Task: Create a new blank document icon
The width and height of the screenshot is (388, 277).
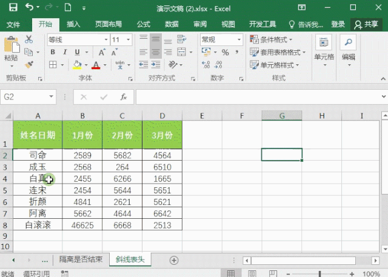Action: click(x=68, y=7)
